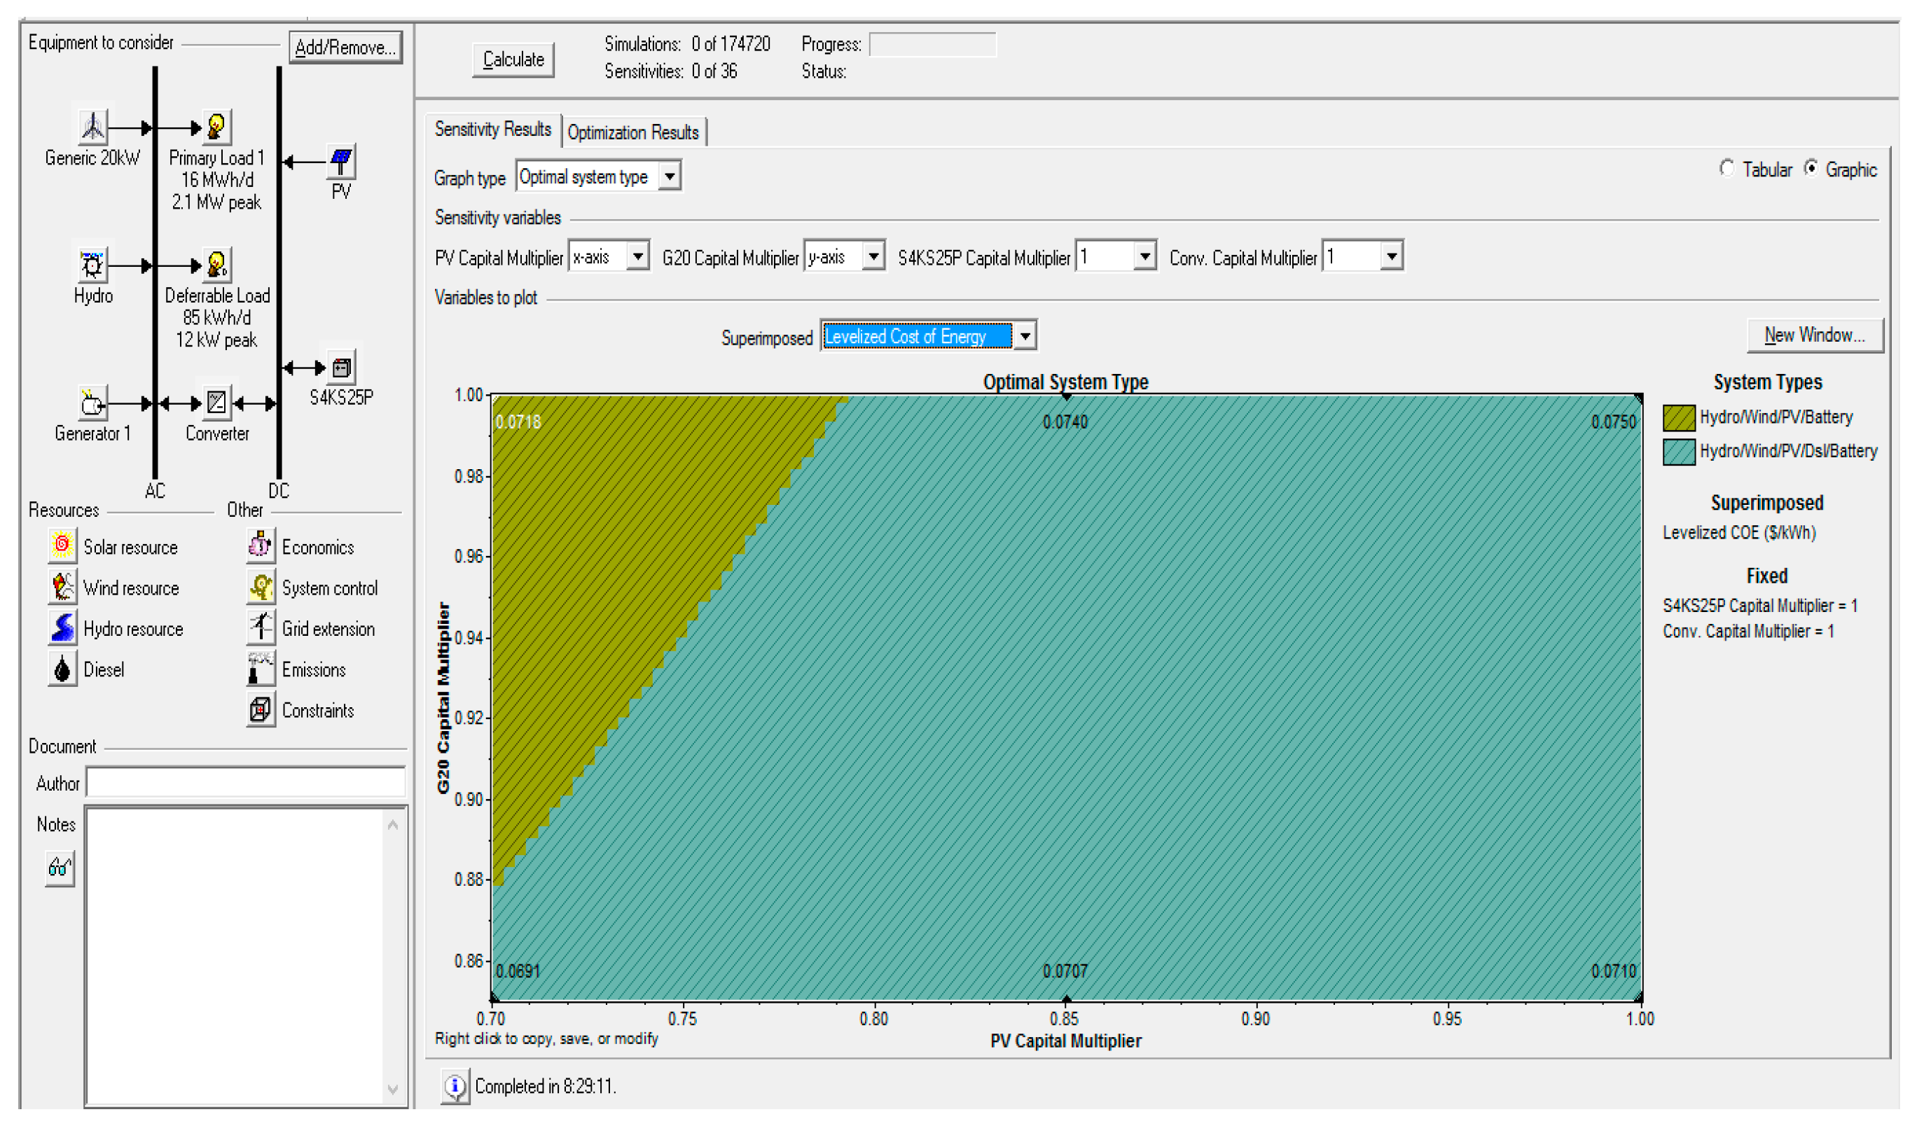Image resolution: width=1917 pixels, height=1133 pixels.
Task: Click the glasses icon beside Notes
Action: [60, 868]
